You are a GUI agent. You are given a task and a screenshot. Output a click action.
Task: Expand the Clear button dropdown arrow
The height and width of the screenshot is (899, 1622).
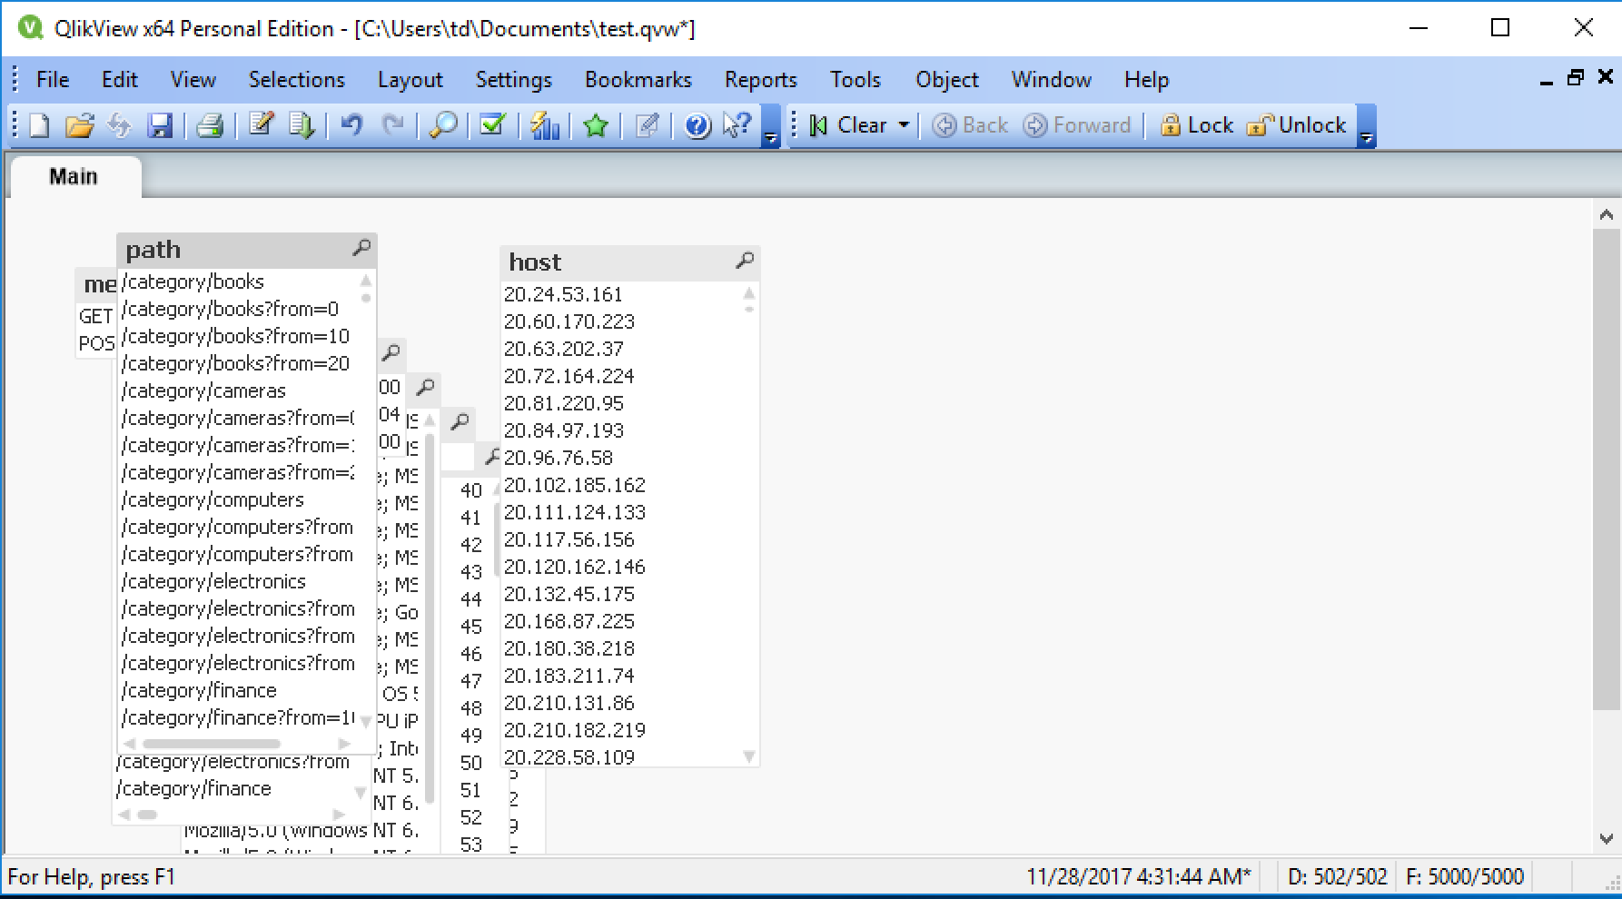(904, 125)
